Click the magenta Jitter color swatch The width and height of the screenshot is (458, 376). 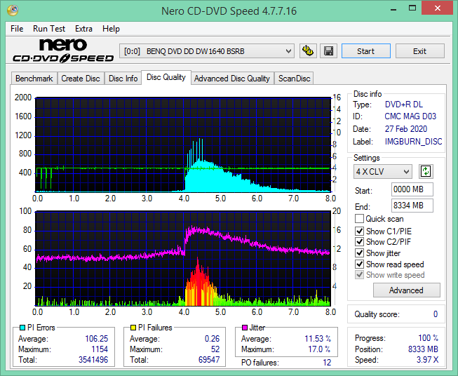(245, 328)
